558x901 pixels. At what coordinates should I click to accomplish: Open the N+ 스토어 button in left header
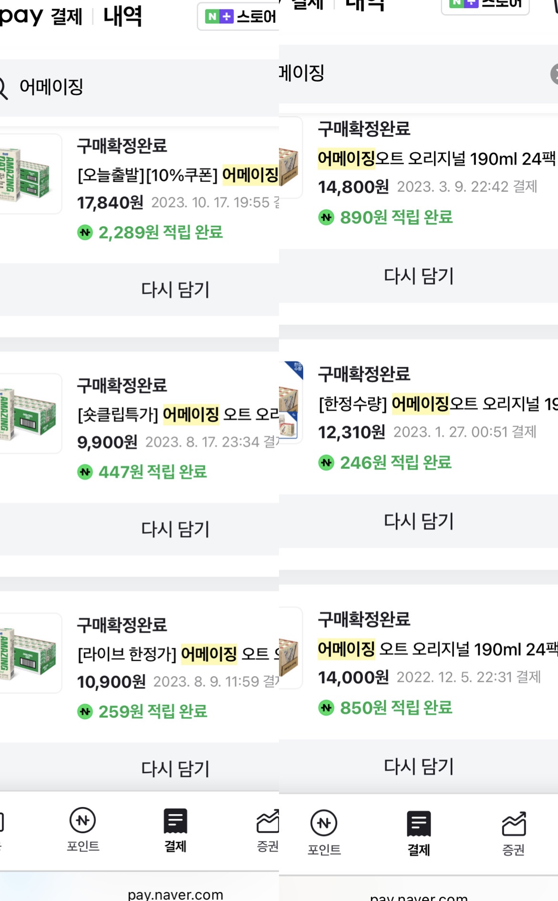click(238, 17)
